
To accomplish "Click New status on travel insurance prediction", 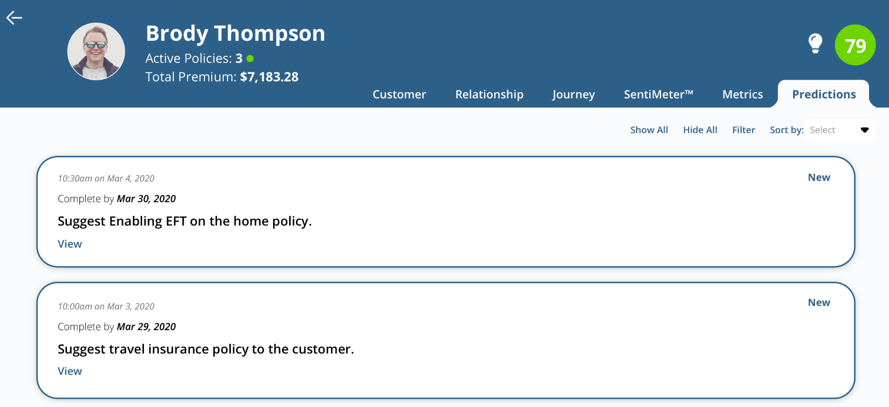I will [x=819, y=303].
